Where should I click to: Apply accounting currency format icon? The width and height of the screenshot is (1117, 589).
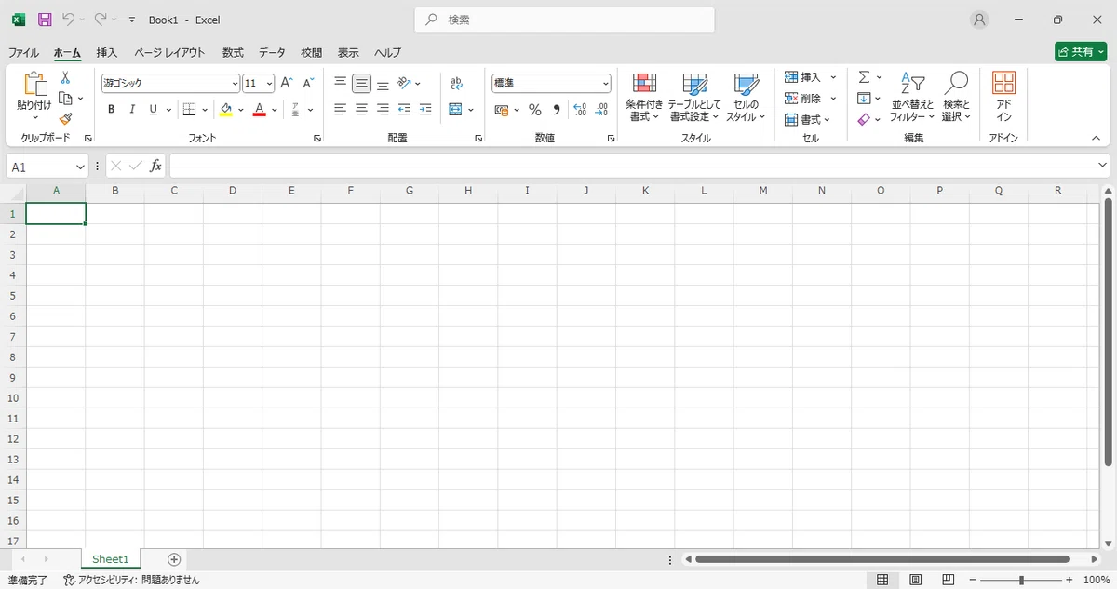coord(501,110)
